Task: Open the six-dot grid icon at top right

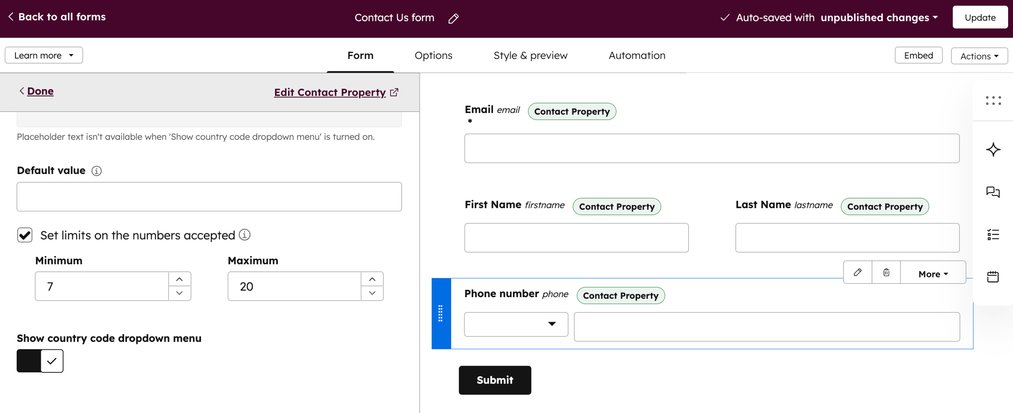Action: pyautogui.click(x=993, y=100)
